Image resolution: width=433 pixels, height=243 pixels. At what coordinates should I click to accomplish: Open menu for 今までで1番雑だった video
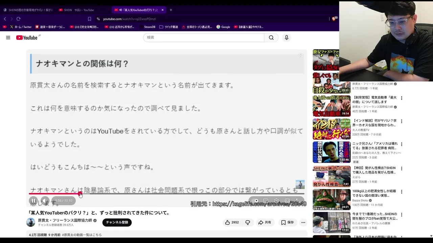click(402, 215)
